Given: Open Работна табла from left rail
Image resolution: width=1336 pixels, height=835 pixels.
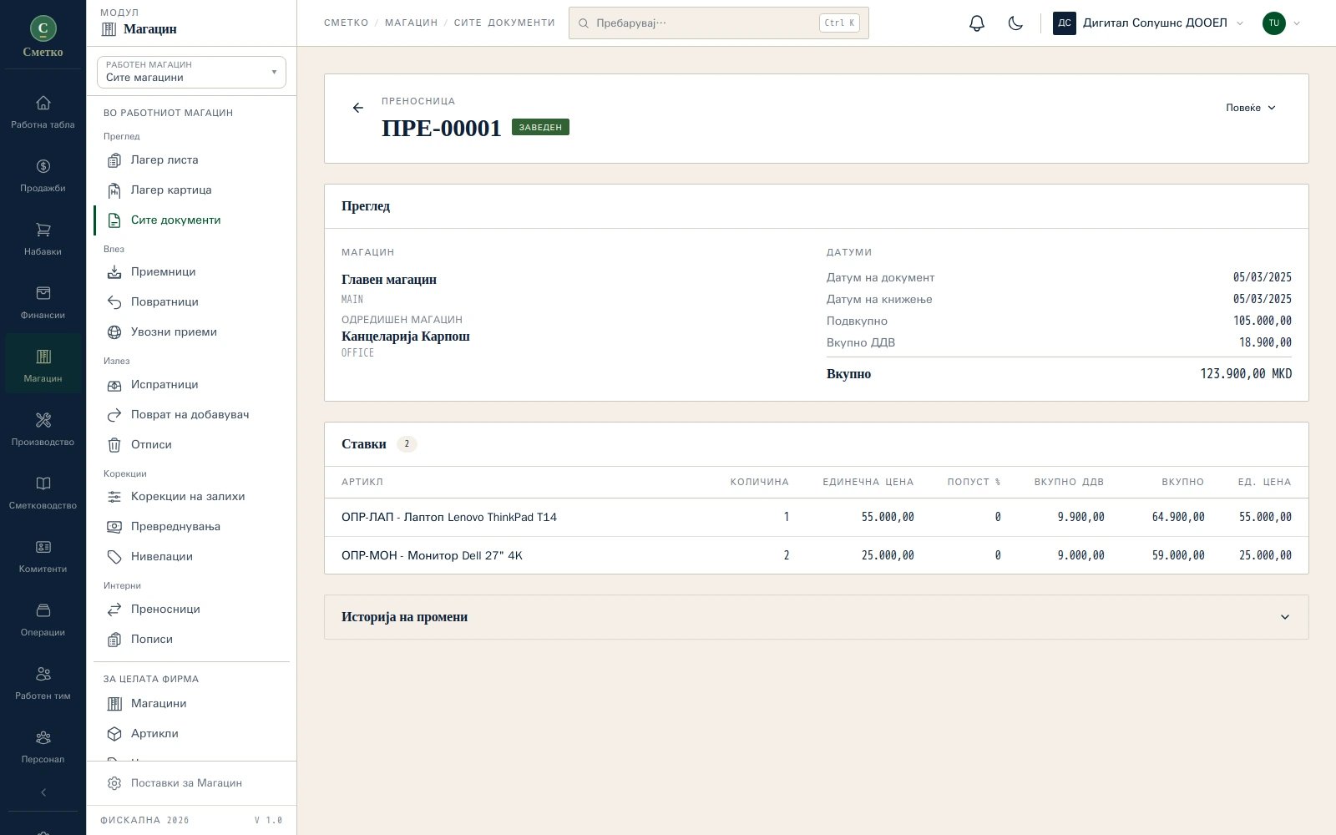Looking at the screenshot, I should [43, 112].
